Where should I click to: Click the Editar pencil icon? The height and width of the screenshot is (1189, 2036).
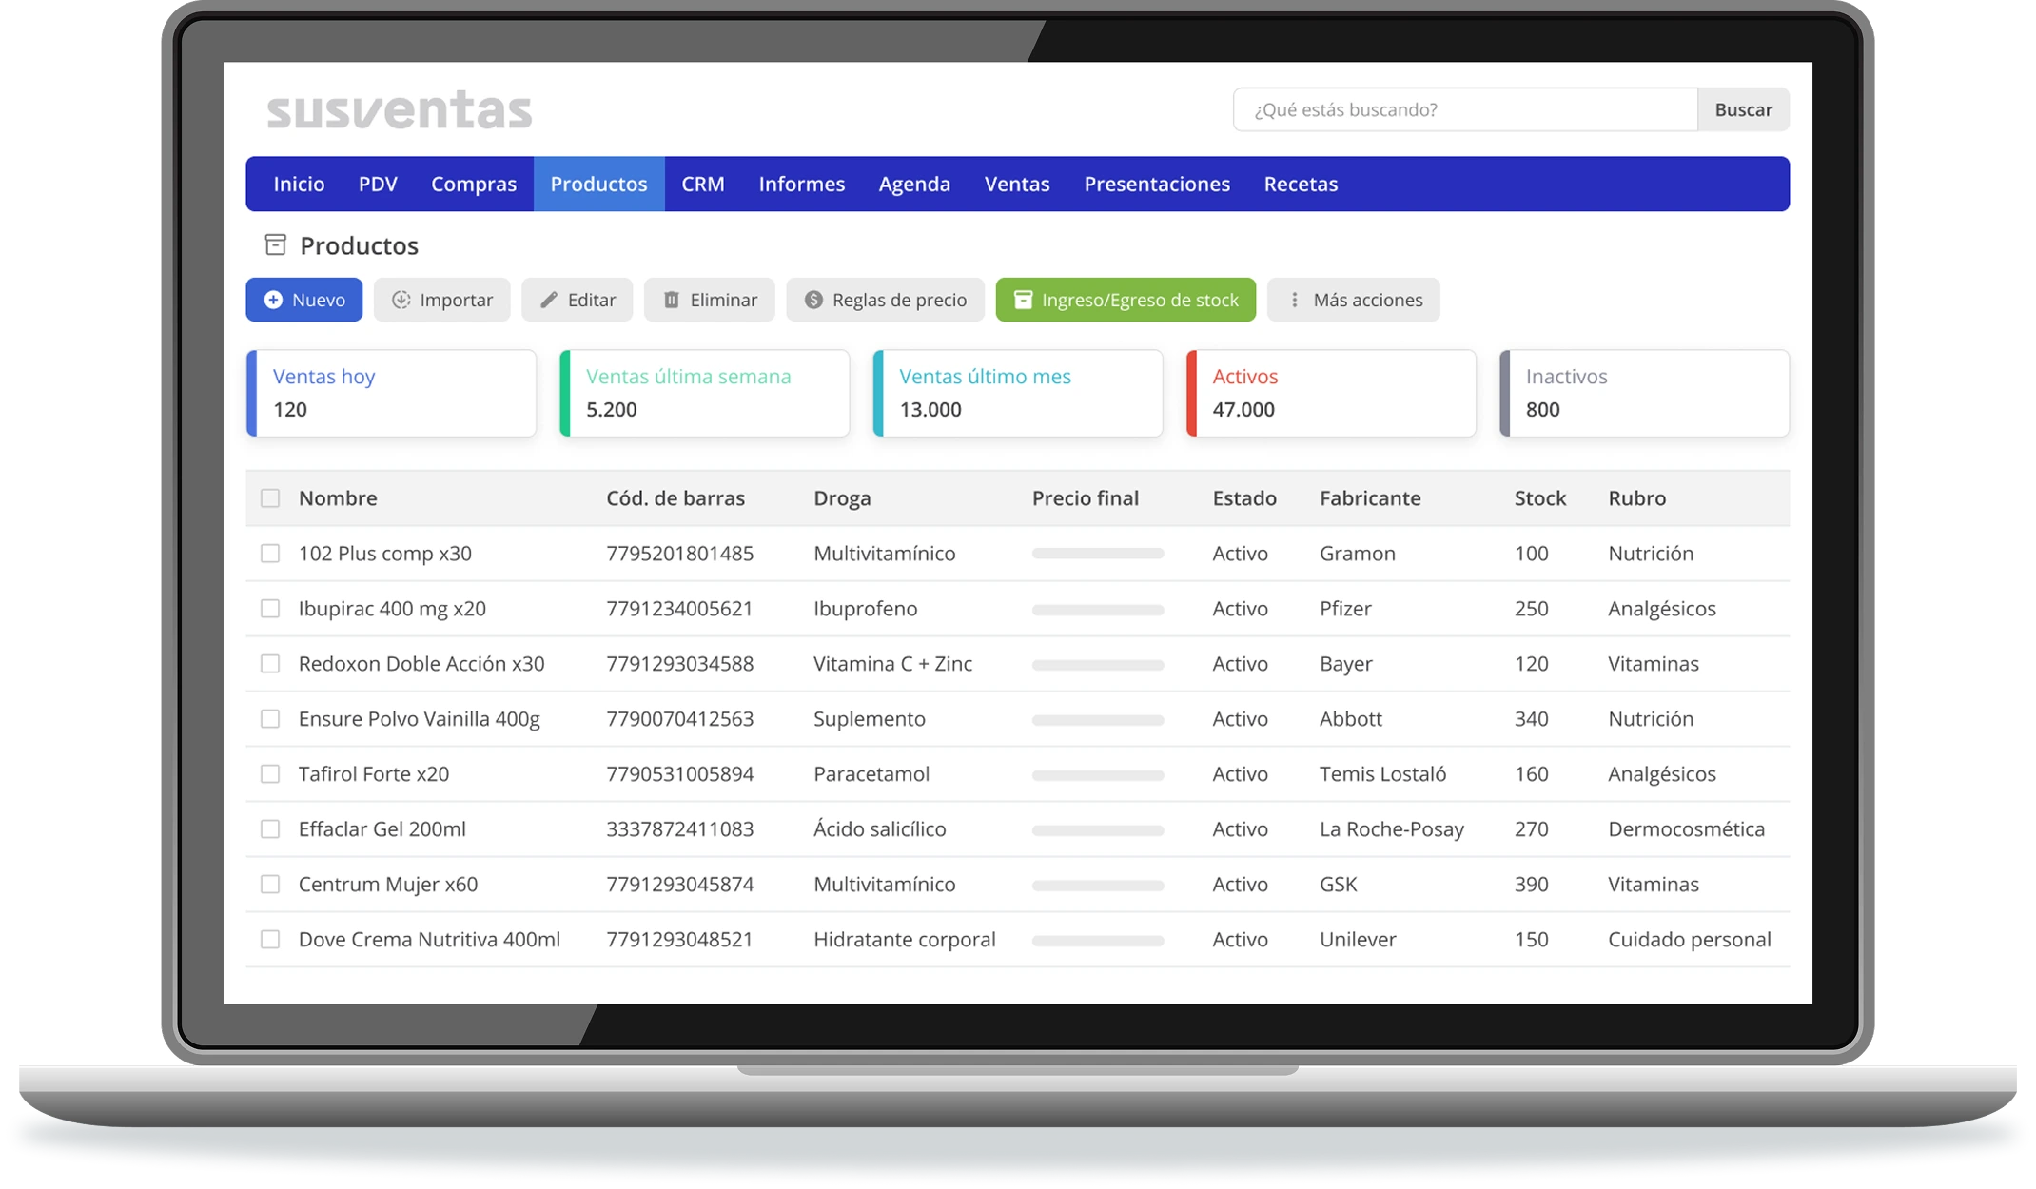550,300
